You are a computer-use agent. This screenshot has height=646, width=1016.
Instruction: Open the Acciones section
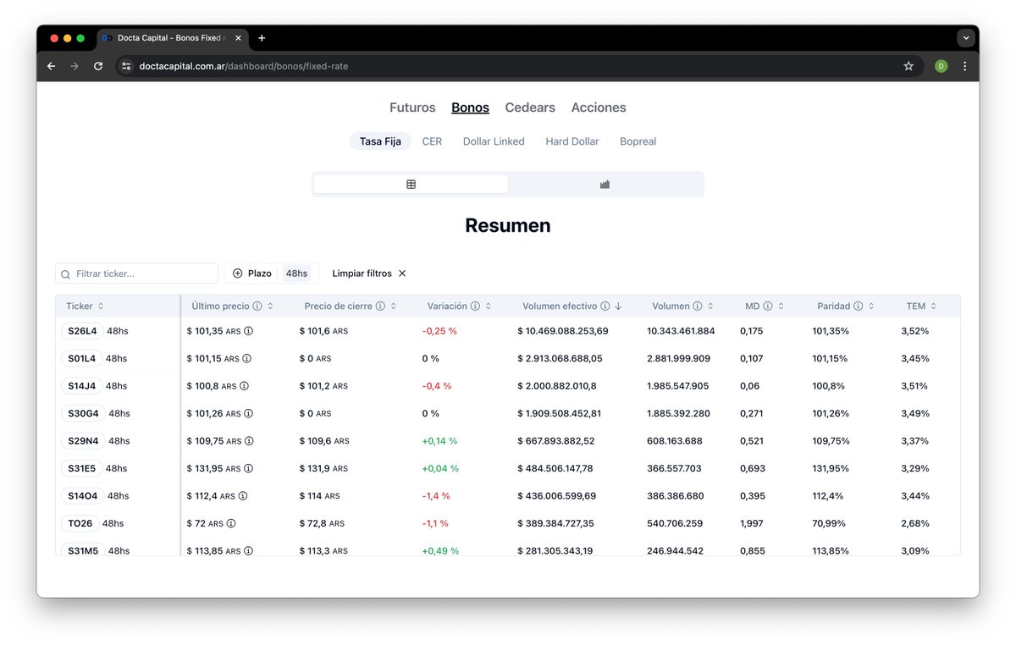click(x=599, y=108)
